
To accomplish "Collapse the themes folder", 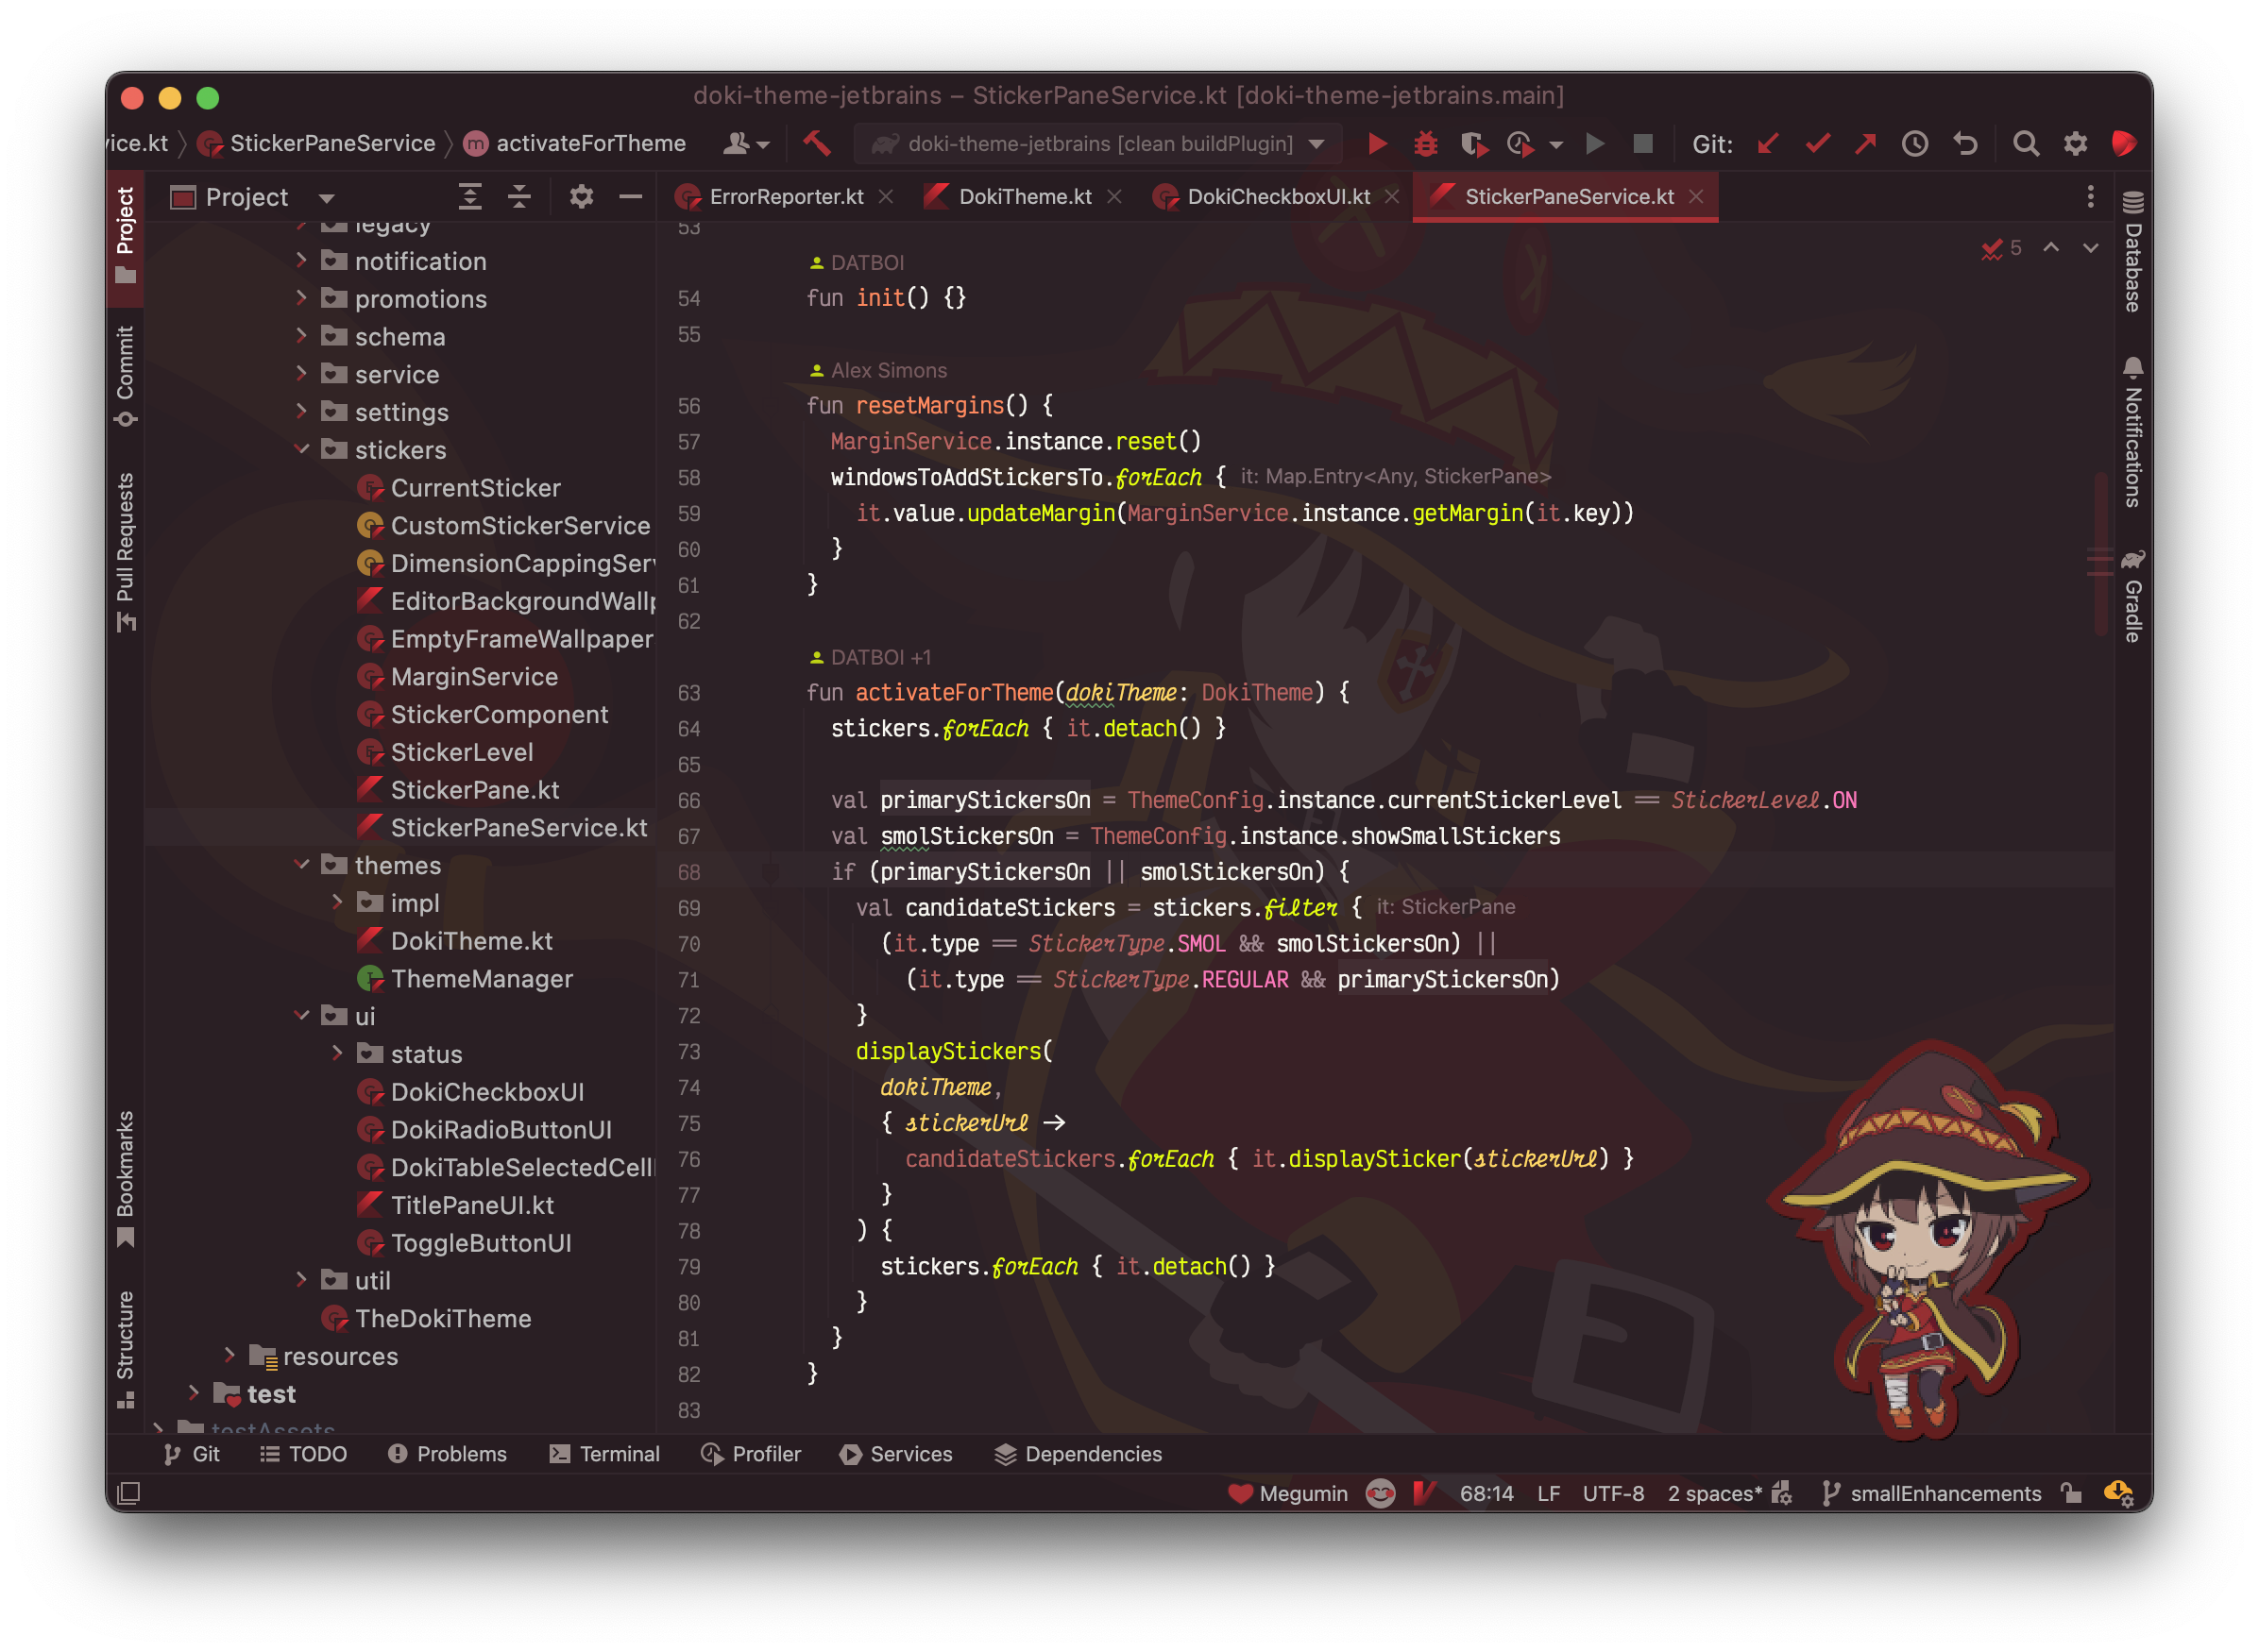I will 301,864.
